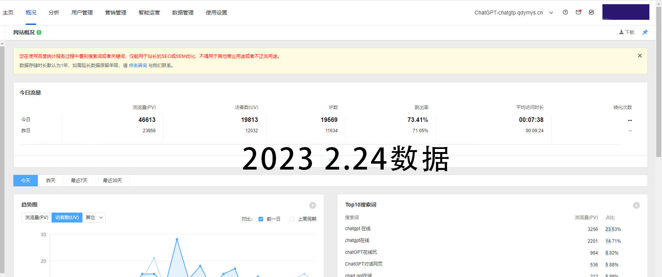Viewport: 662px width, 277px height.
Task: Switch trend chart to 浏览量(PV)
Action: click(37, 218)
